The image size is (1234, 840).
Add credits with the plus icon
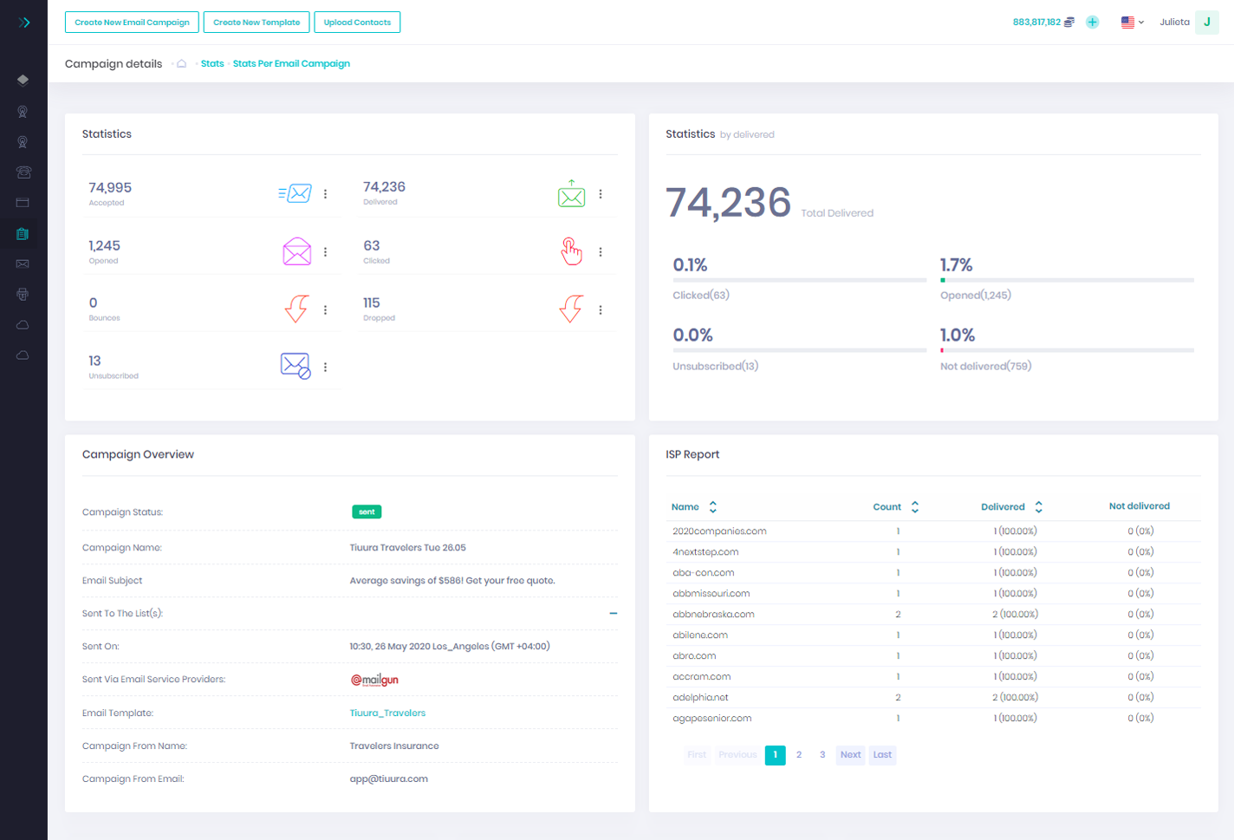[1093, 23]
